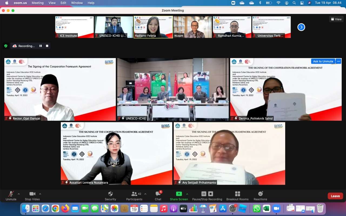The image size is (346, 216).
Task: Click Pause/Stop Recording in the toolbar
Action: coord(207,196)
